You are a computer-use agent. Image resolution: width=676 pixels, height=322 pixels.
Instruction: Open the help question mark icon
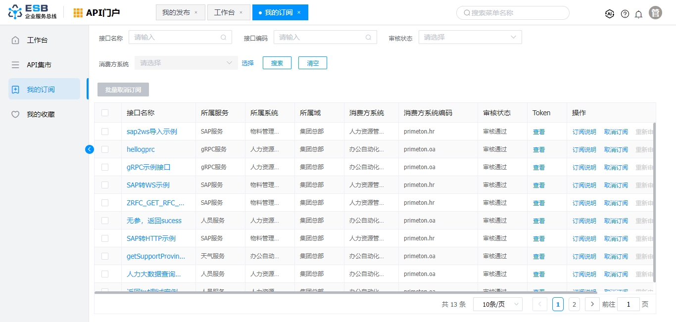[x=625, y=14]
